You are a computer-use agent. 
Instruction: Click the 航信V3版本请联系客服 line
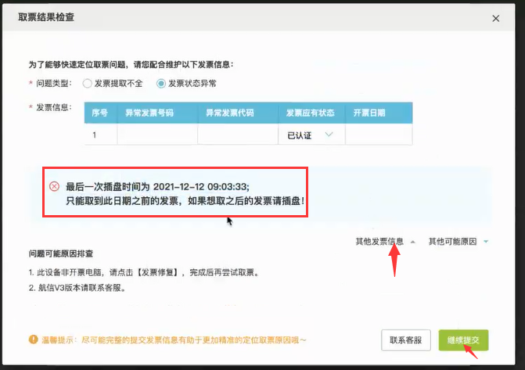tap(77, 288)
